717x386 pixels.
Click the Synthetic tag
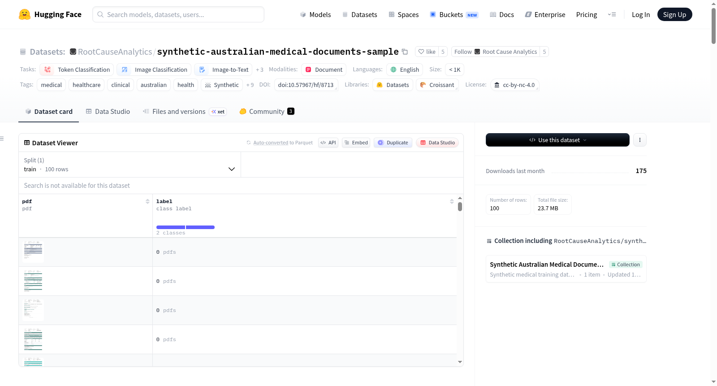(222, 85)
